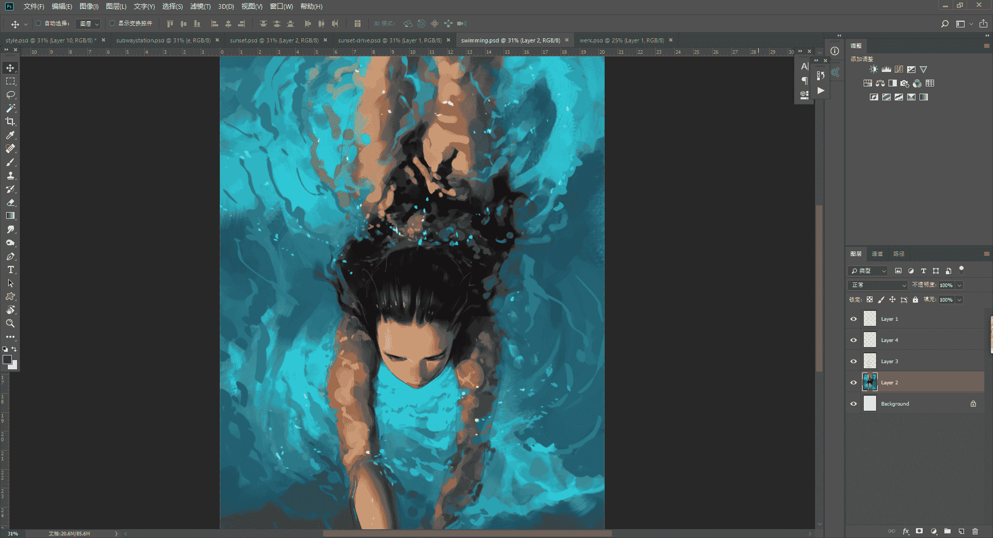993x538 pixels.
Task: Select the Lasso tool
Action: pos(10,95)
